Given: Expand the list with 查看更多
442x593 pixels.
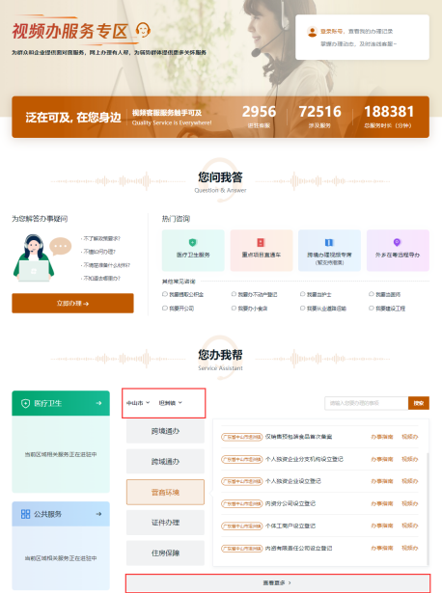Looking at the screenshot, I should pos(278,582).
